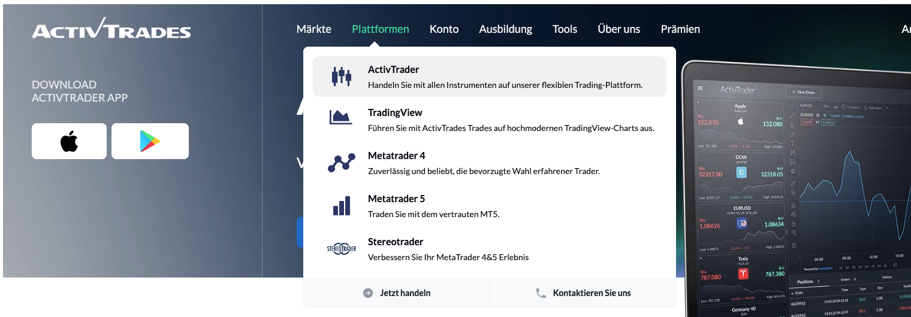Click the EURUSD flag icon in the platform image
The image size is (911, 317).
(x=742, y=224)
